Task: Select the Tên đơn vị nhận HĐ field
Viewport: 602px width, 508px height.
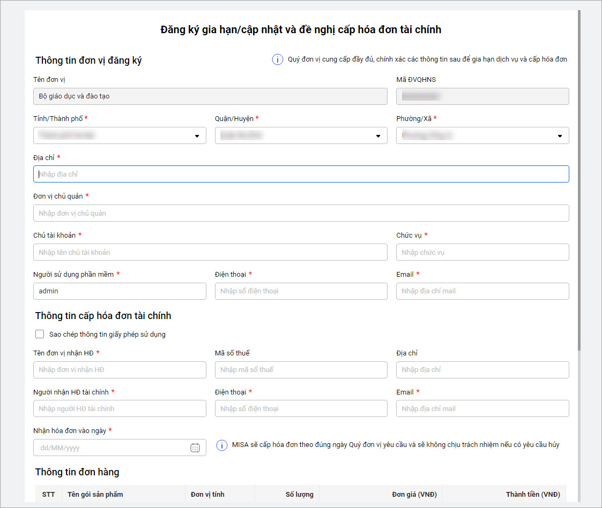Action: pos(120,370)
